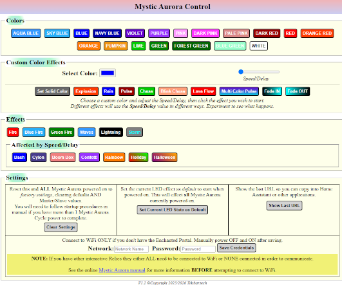Image resolution: width=342 pixels, height=285 pixels.
Task: Activate the Cylon effect
Action: [x=39, y=158]
